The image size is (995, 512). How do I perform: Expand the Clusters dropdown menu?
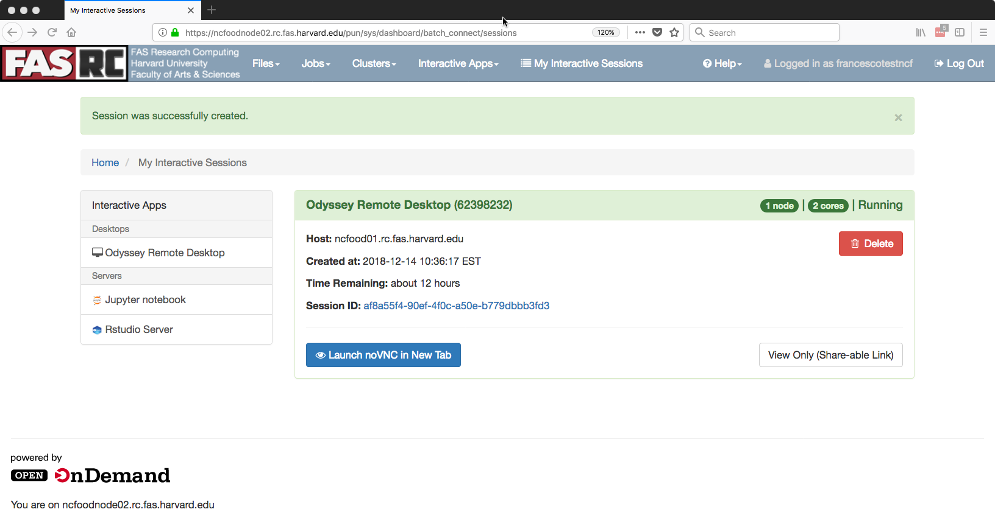tap(374, 63)
